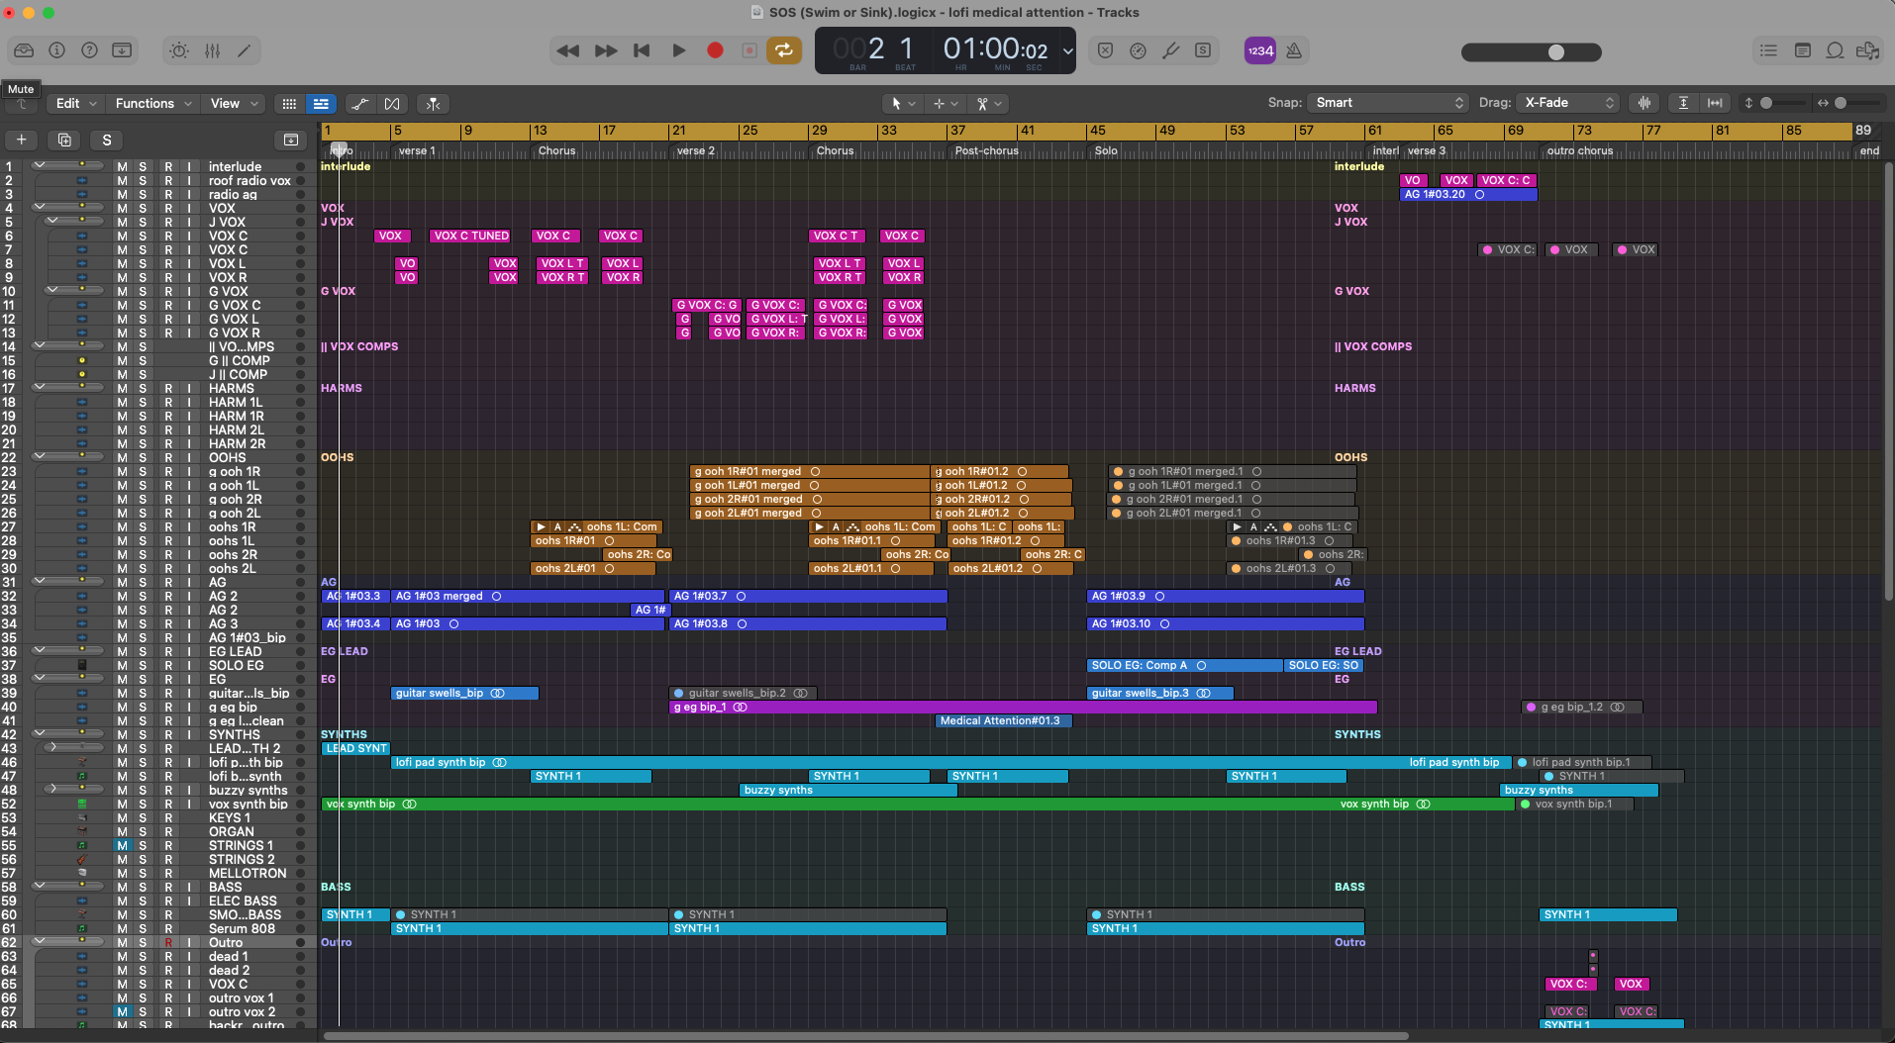
Task: Switch to grid edit view
Action: [289, 103]
